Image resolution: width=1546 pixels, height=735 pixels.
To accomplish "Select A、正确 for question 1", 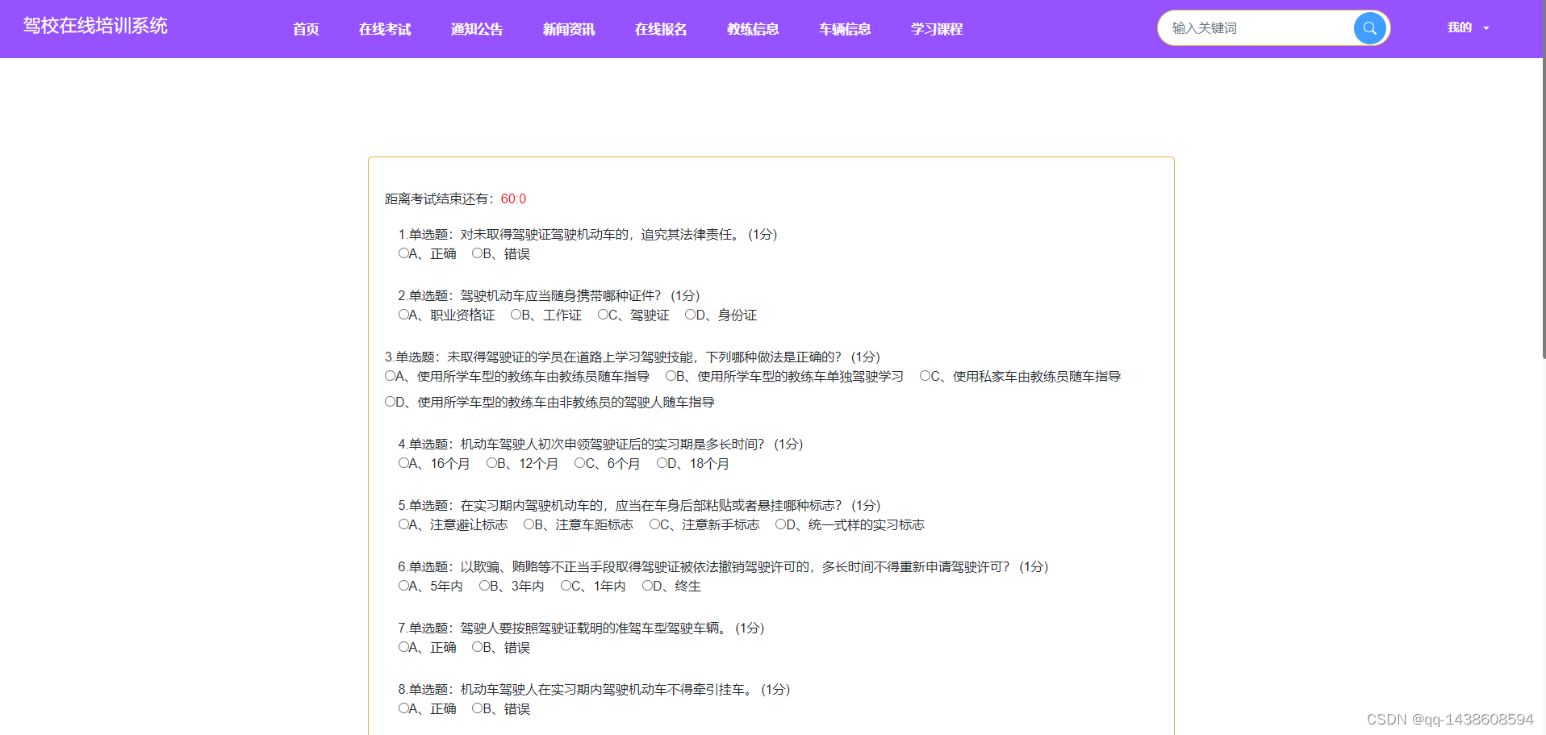I will coord(403,253).
